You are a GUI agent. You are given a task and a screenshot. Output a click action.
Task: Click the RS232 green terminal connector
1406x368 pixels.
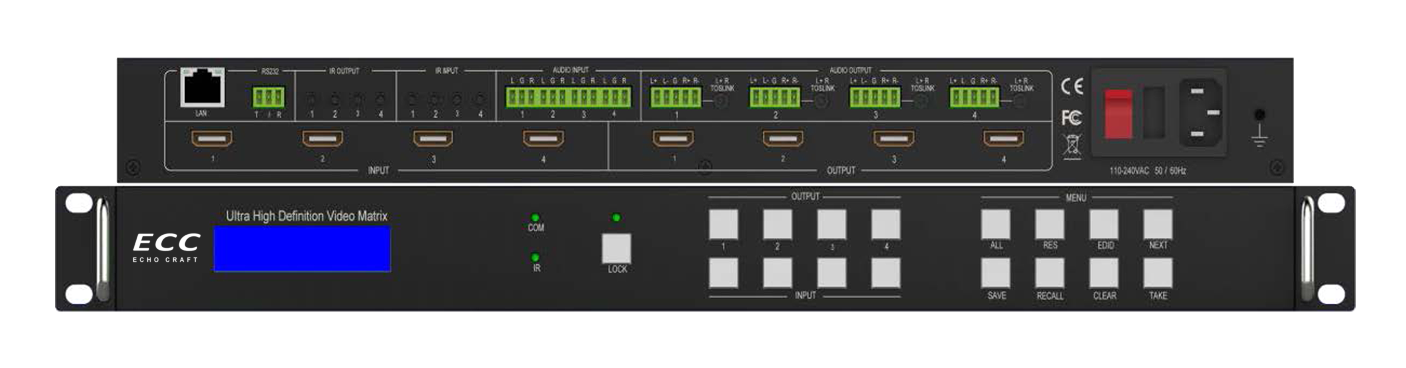269,98
